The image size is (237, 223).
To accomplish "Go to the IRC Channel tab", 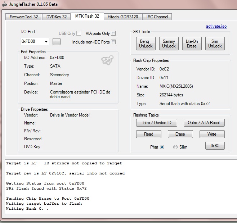I will pos(157,17).
